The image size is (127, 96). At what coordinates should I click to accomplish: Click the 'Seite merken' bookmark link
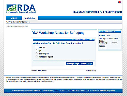coord(42,71)
